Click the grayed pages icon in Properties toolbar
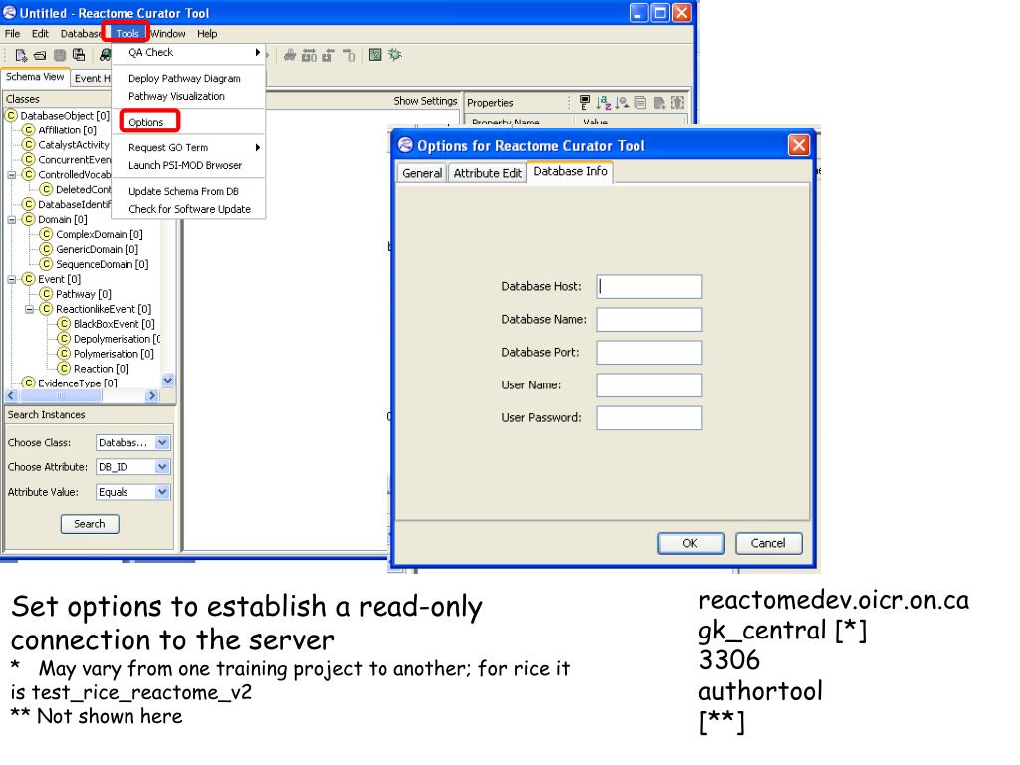 coord(640,102)
